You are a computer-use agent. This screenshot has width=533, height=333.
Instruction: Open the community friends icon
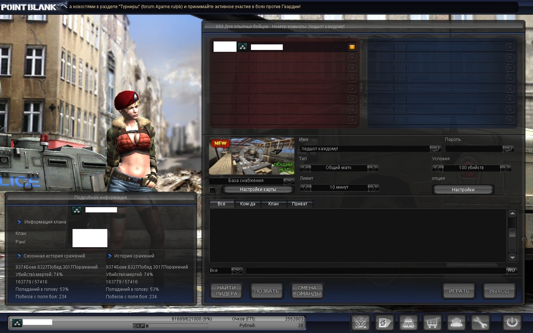pos(456,323)
